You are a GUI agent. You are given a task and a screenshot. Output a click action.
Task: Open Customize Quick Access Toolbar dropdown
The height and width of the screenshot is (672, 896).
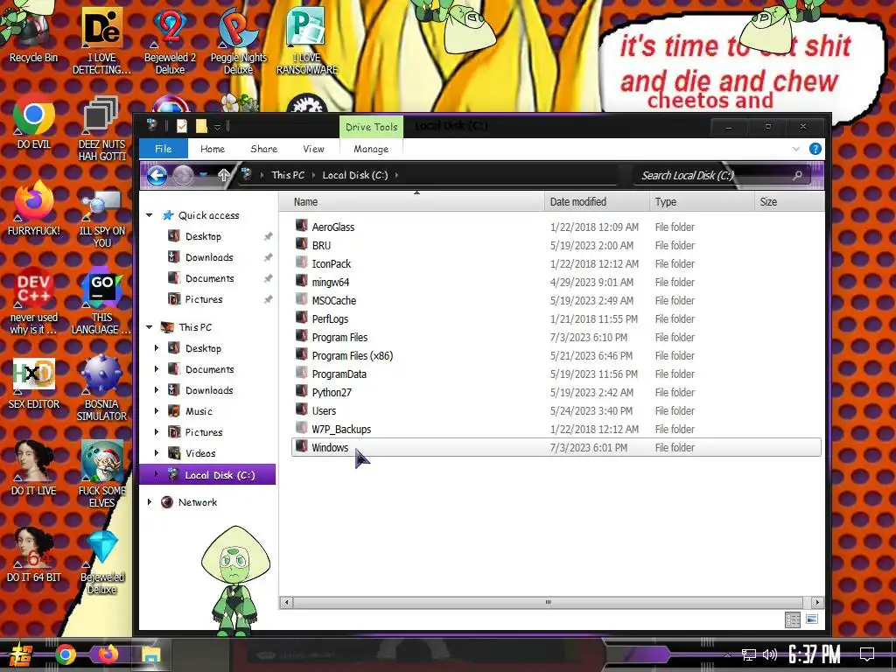click(217, 127)
